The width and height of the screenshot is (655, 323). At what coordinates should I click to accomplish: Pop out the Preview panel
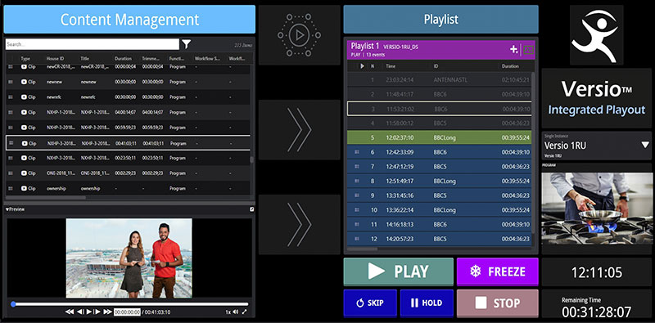(252, 209)
